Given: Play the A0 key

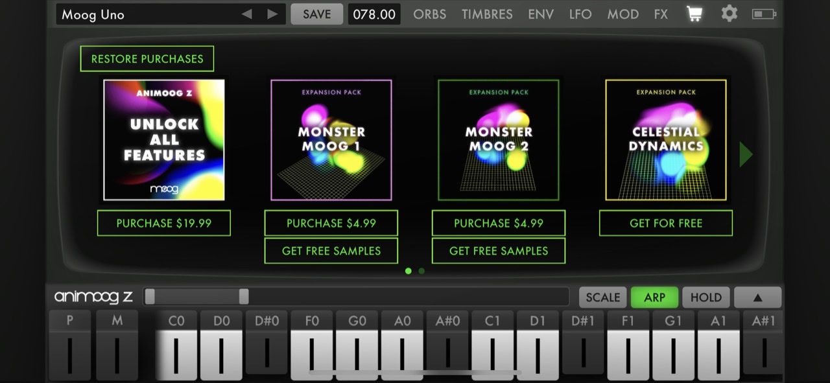Looking at the screenshot, I should [402, 345].
